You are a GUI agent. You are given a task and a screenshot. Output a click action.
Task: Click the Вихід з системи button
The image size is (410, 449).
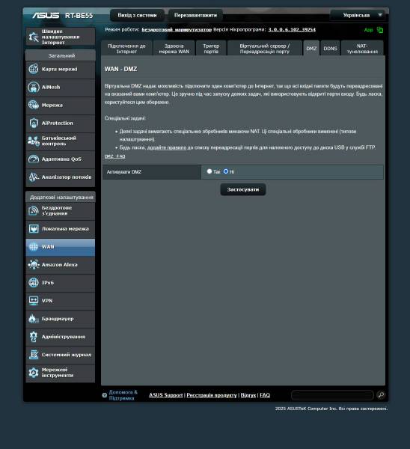point(137,15)
